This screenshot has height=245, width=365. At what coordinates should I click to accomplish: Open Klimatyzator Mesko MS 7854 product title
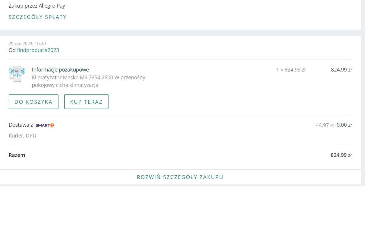pos(88,81)
